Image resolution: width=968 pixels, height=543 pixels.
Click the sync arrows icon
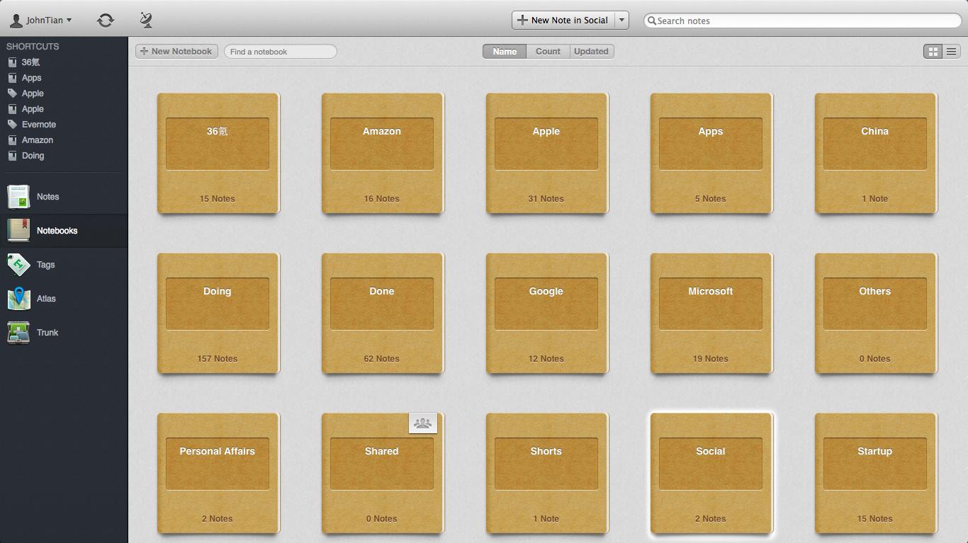click(x=106, y=20)
